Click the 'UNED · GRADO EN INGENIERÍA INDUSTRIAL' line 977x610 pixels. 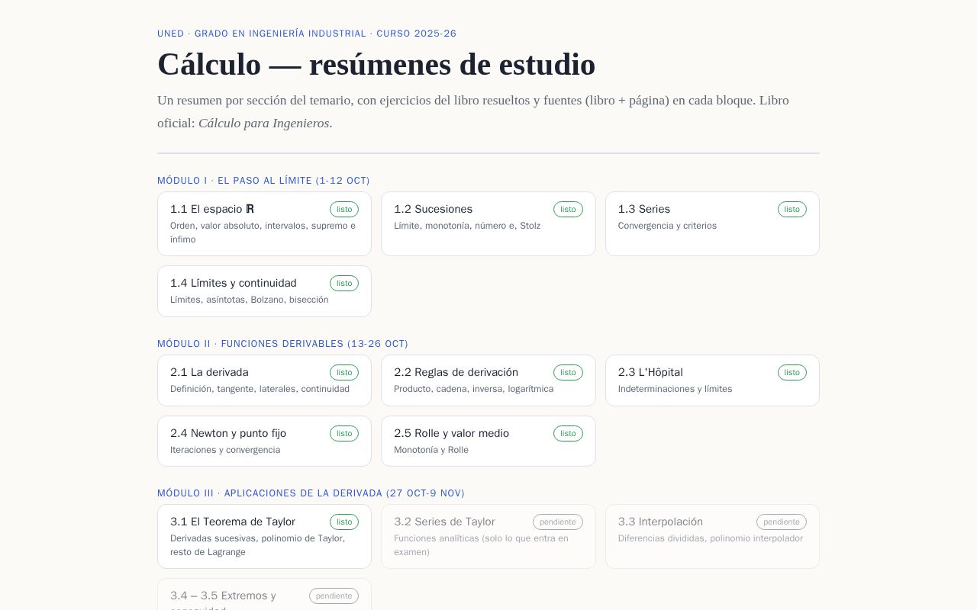tap(307, 34)
